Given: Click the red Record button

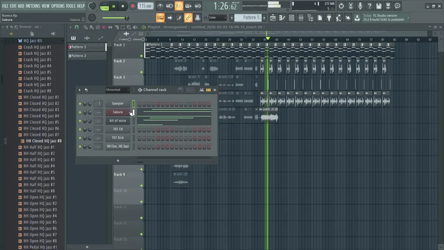Looking at the screenshot, I should point(133,6).
